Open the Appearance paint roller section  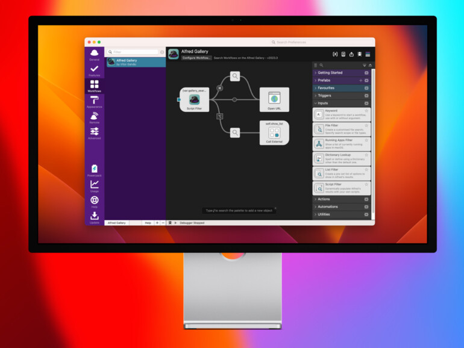tap(95, 102)
